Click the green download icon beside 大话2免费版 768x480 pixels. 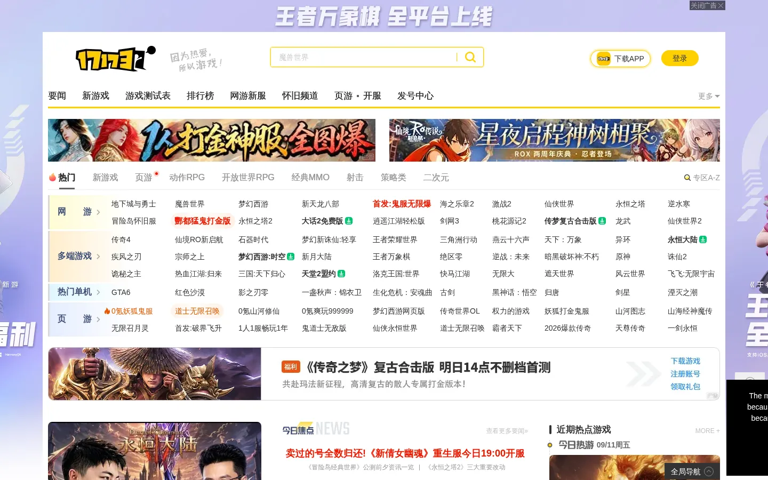pyautogui.click(x=349, y=221)
